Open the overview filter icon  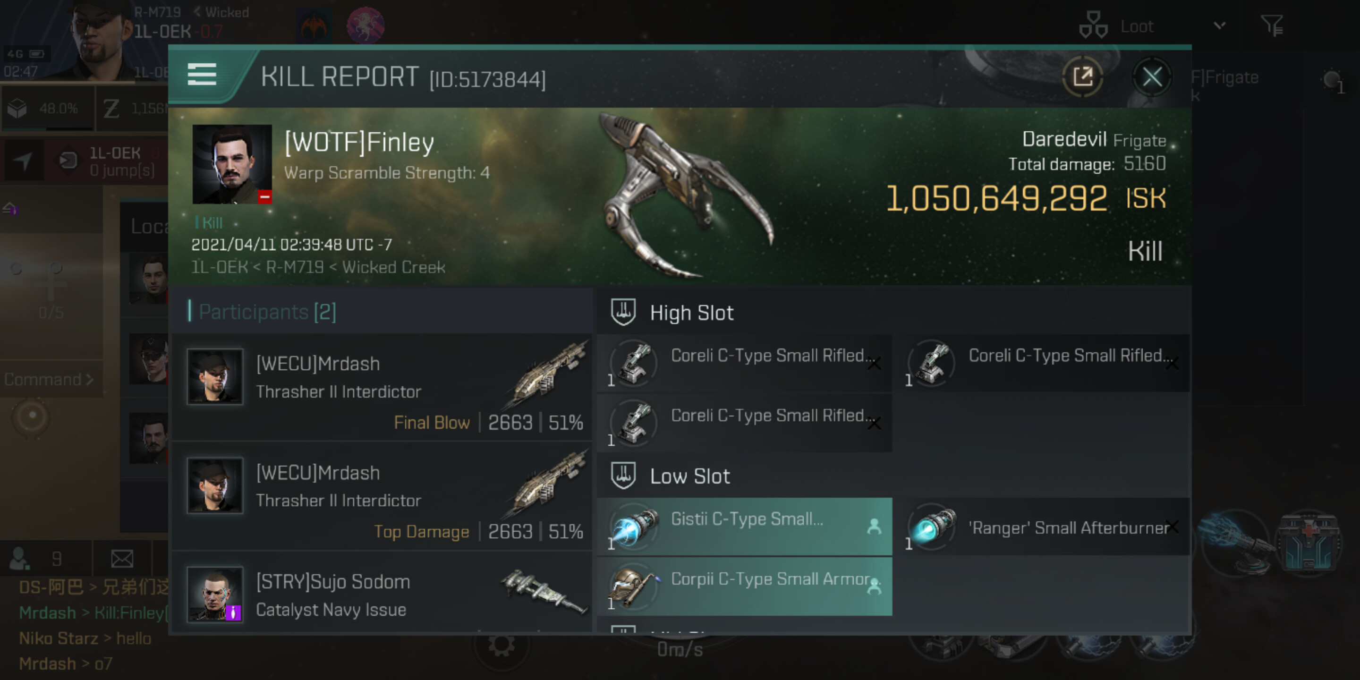[1271, 25]
